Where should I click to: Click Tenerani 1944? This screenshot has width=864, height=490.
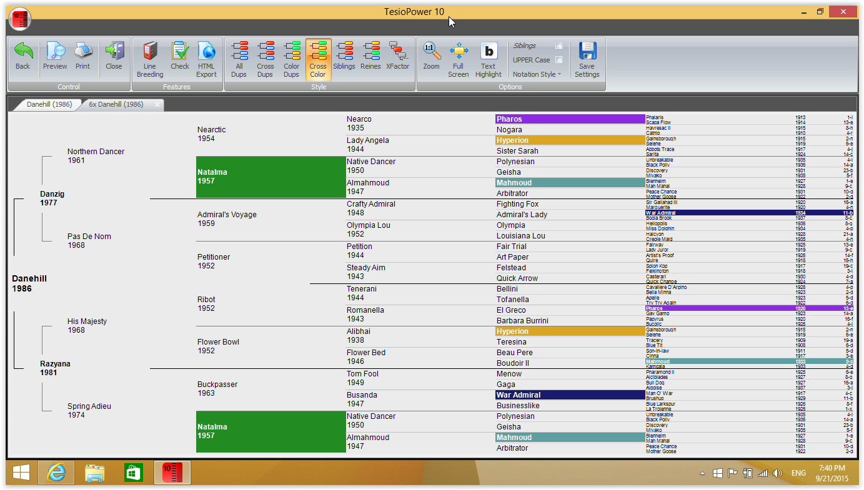362,293
